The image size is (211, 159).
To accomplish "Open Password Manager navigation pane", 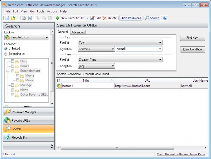I will point(29,112).
